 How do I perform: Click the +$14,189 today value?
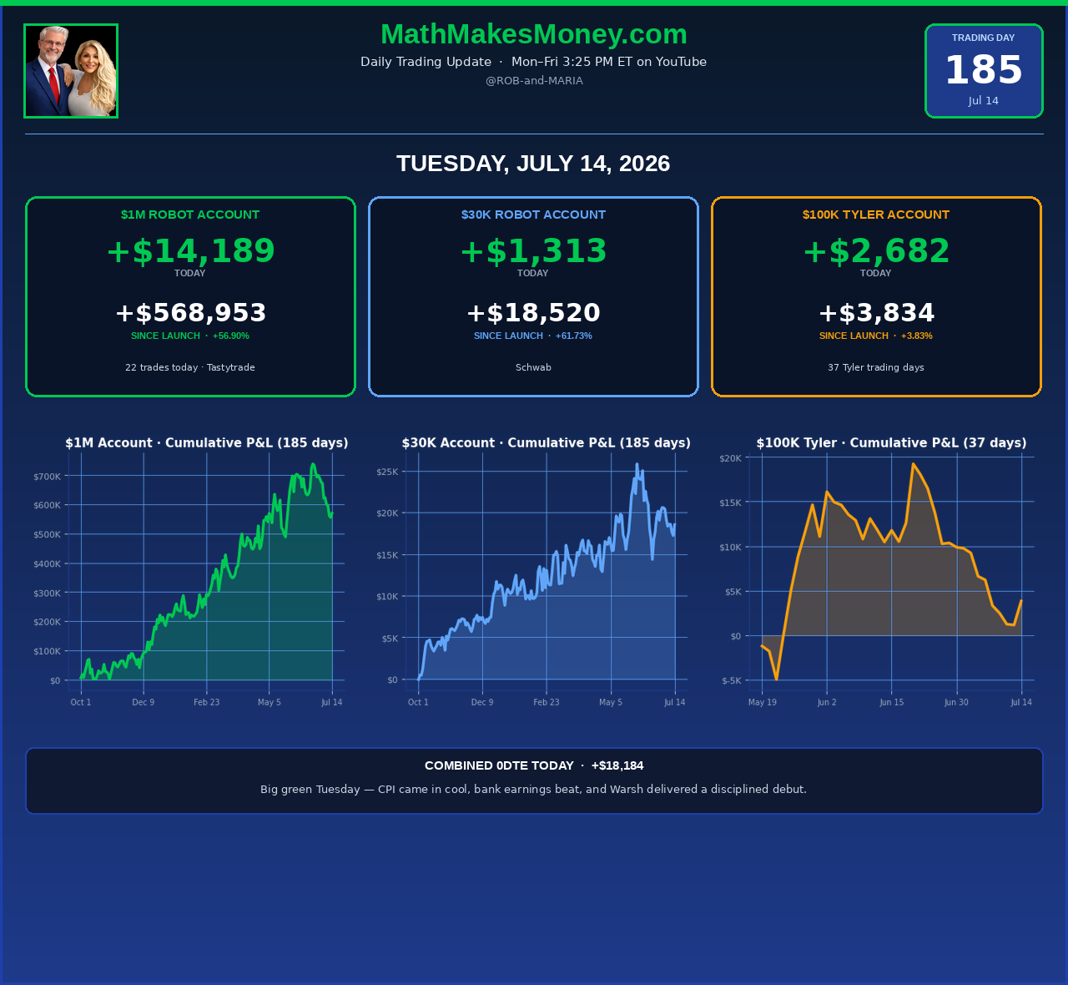tap(190, 251)
